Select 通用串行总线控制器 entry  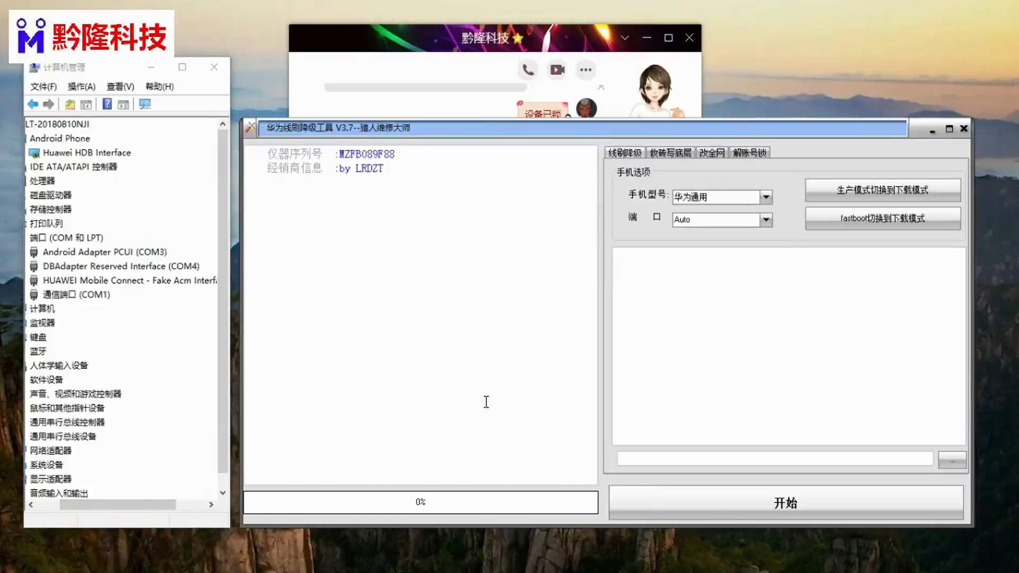pyautogui.click(x=67, y=422)
